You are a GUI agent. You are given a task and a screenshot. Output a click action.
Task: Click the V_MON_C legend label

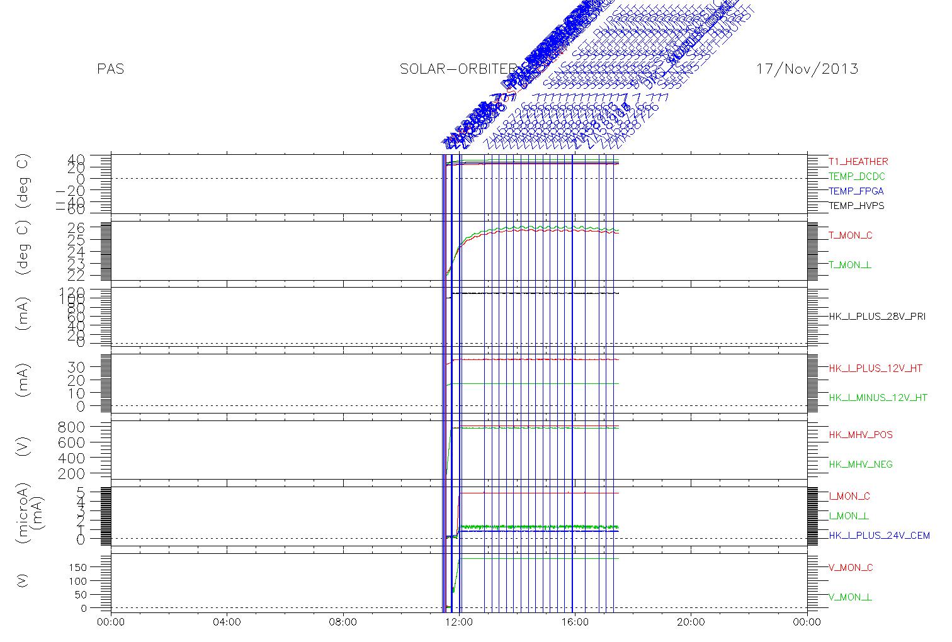[851, 568]
